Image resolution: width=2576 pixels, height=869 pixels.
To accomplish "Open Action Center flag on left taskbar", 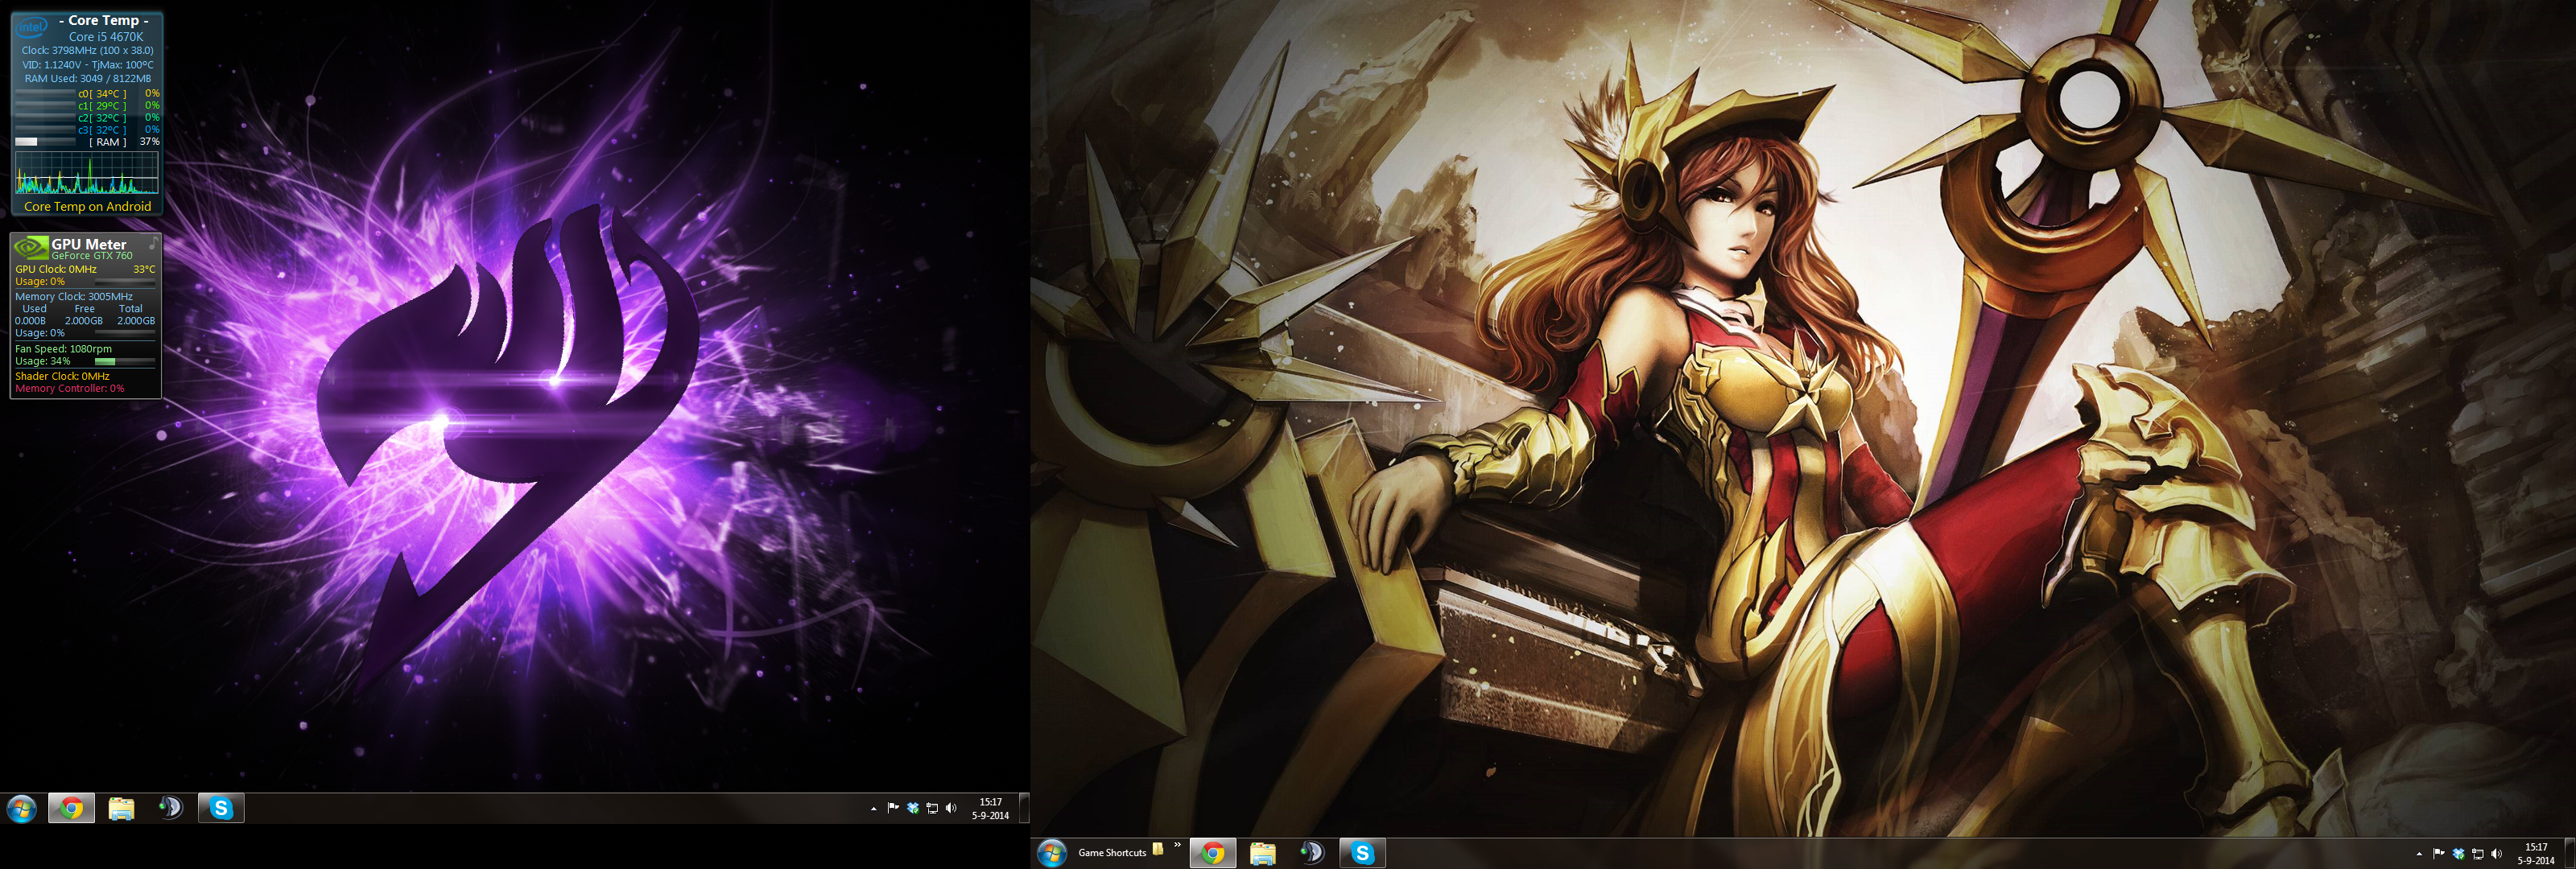I will pos(893,808).
